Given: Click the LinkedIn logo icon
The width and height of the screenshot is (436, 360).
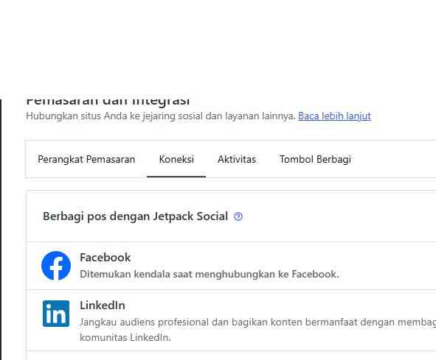Looking at the screenshot, I should pyautogui.click(x=56, y=314).
